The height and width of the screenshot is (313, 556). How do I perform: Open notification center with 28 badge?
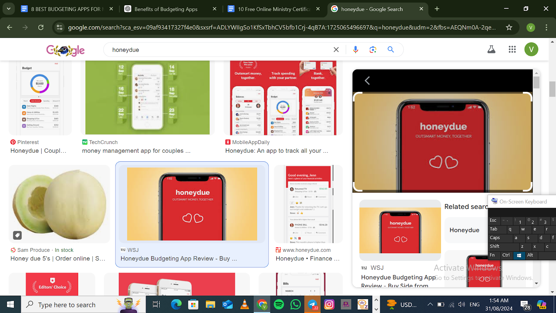pyautogui.click(x=525, y=305)
